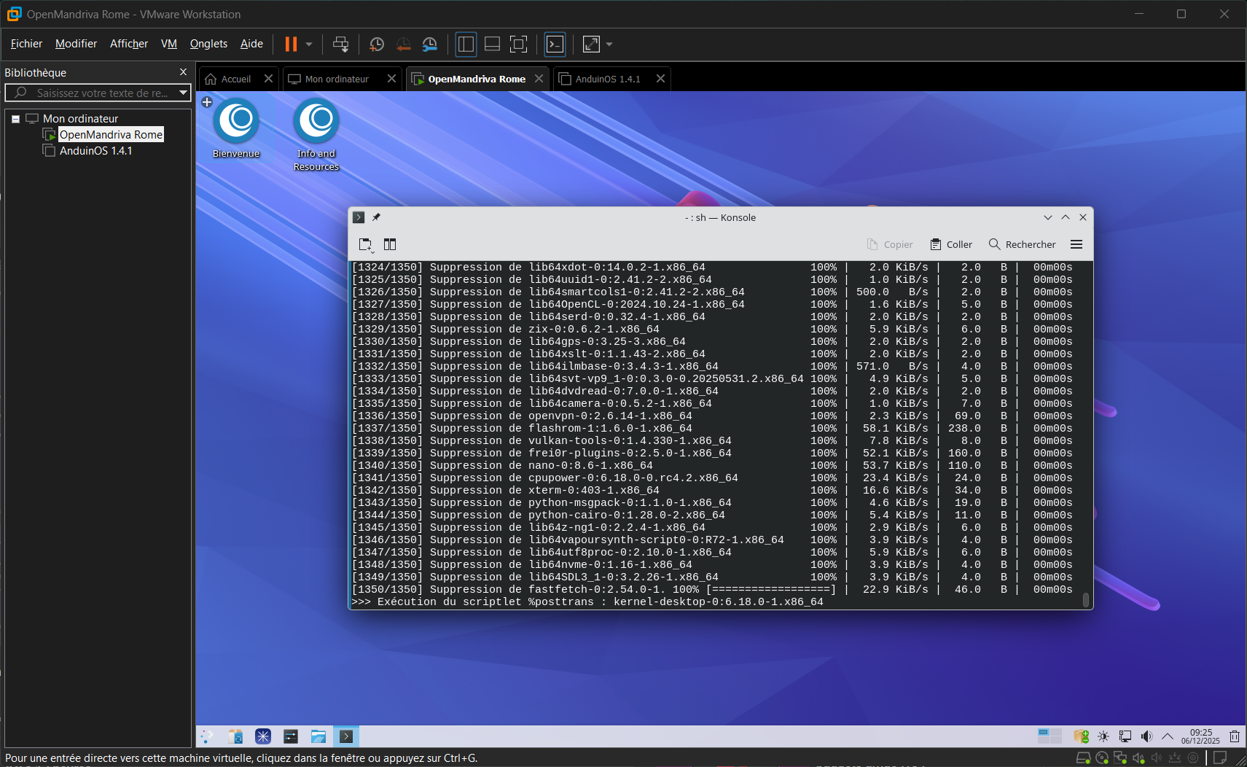
Task: Take a snapshot using the clock-plus icon
Action: coord(377,44)
